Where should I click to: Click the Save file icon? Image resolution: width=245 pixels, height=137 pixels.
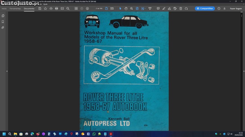(x=40, y=8)
